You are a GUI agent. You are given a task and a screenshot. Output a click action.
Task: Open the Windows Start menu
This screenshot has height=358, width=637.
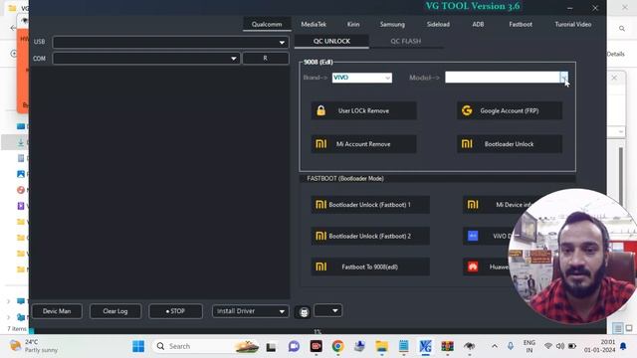pos(138,346)
